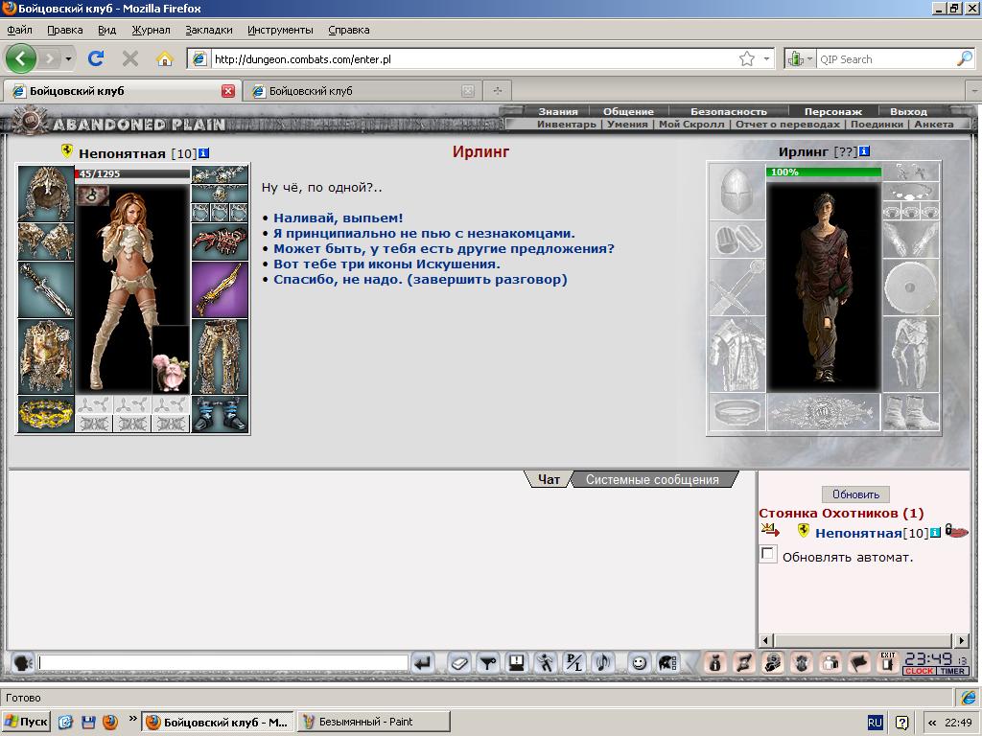
Task: Choose 'Вот тебе три иконы Искушения.'
Action: click(386, 264)
